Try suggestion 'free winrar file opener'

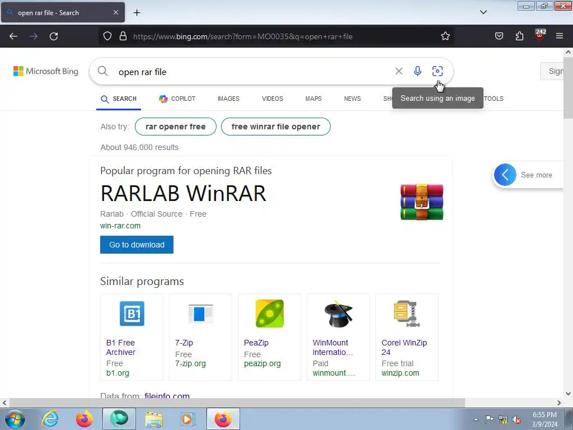275,127
